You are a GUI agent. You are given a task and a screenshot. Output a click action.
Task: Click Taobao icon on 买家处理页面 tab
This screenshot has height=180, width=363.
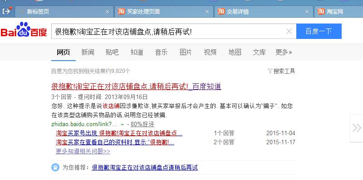point(121,11)
